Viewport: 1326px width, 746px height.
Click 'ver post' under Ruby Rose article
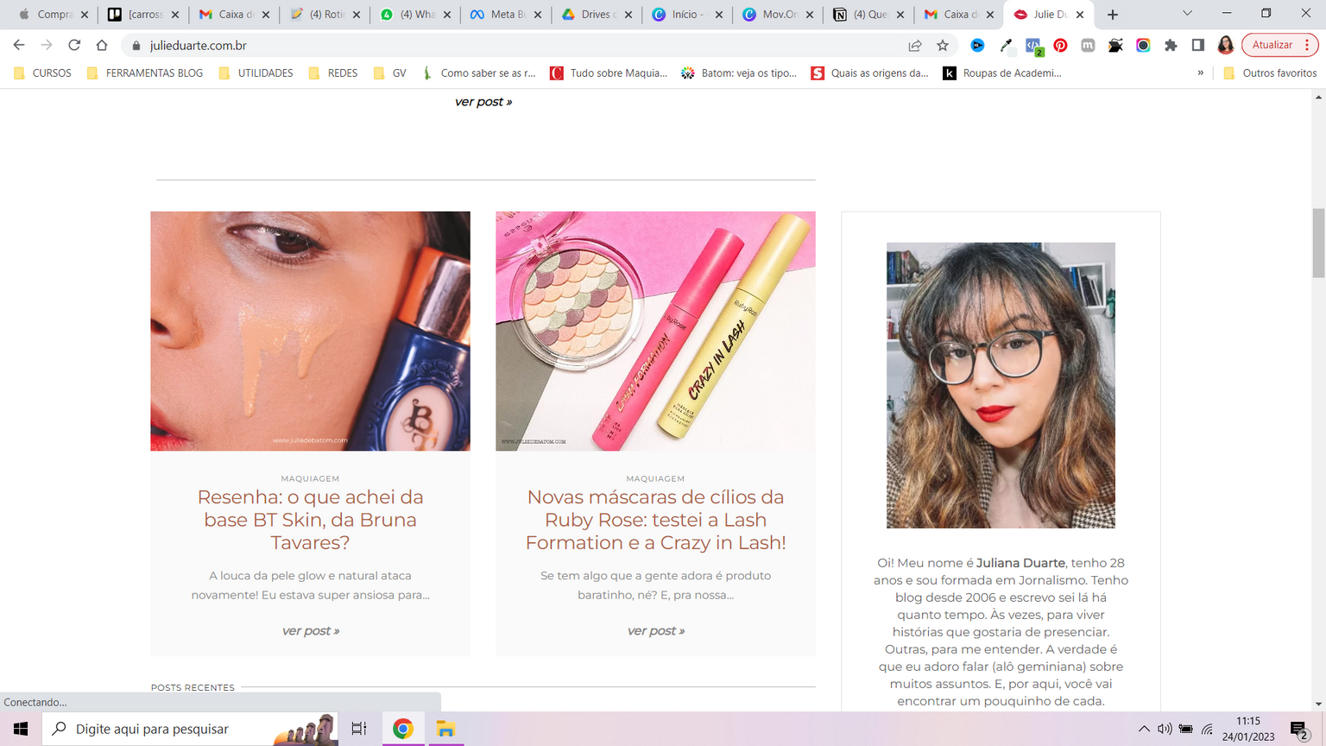pyautogui.click(x=655, y=631)
